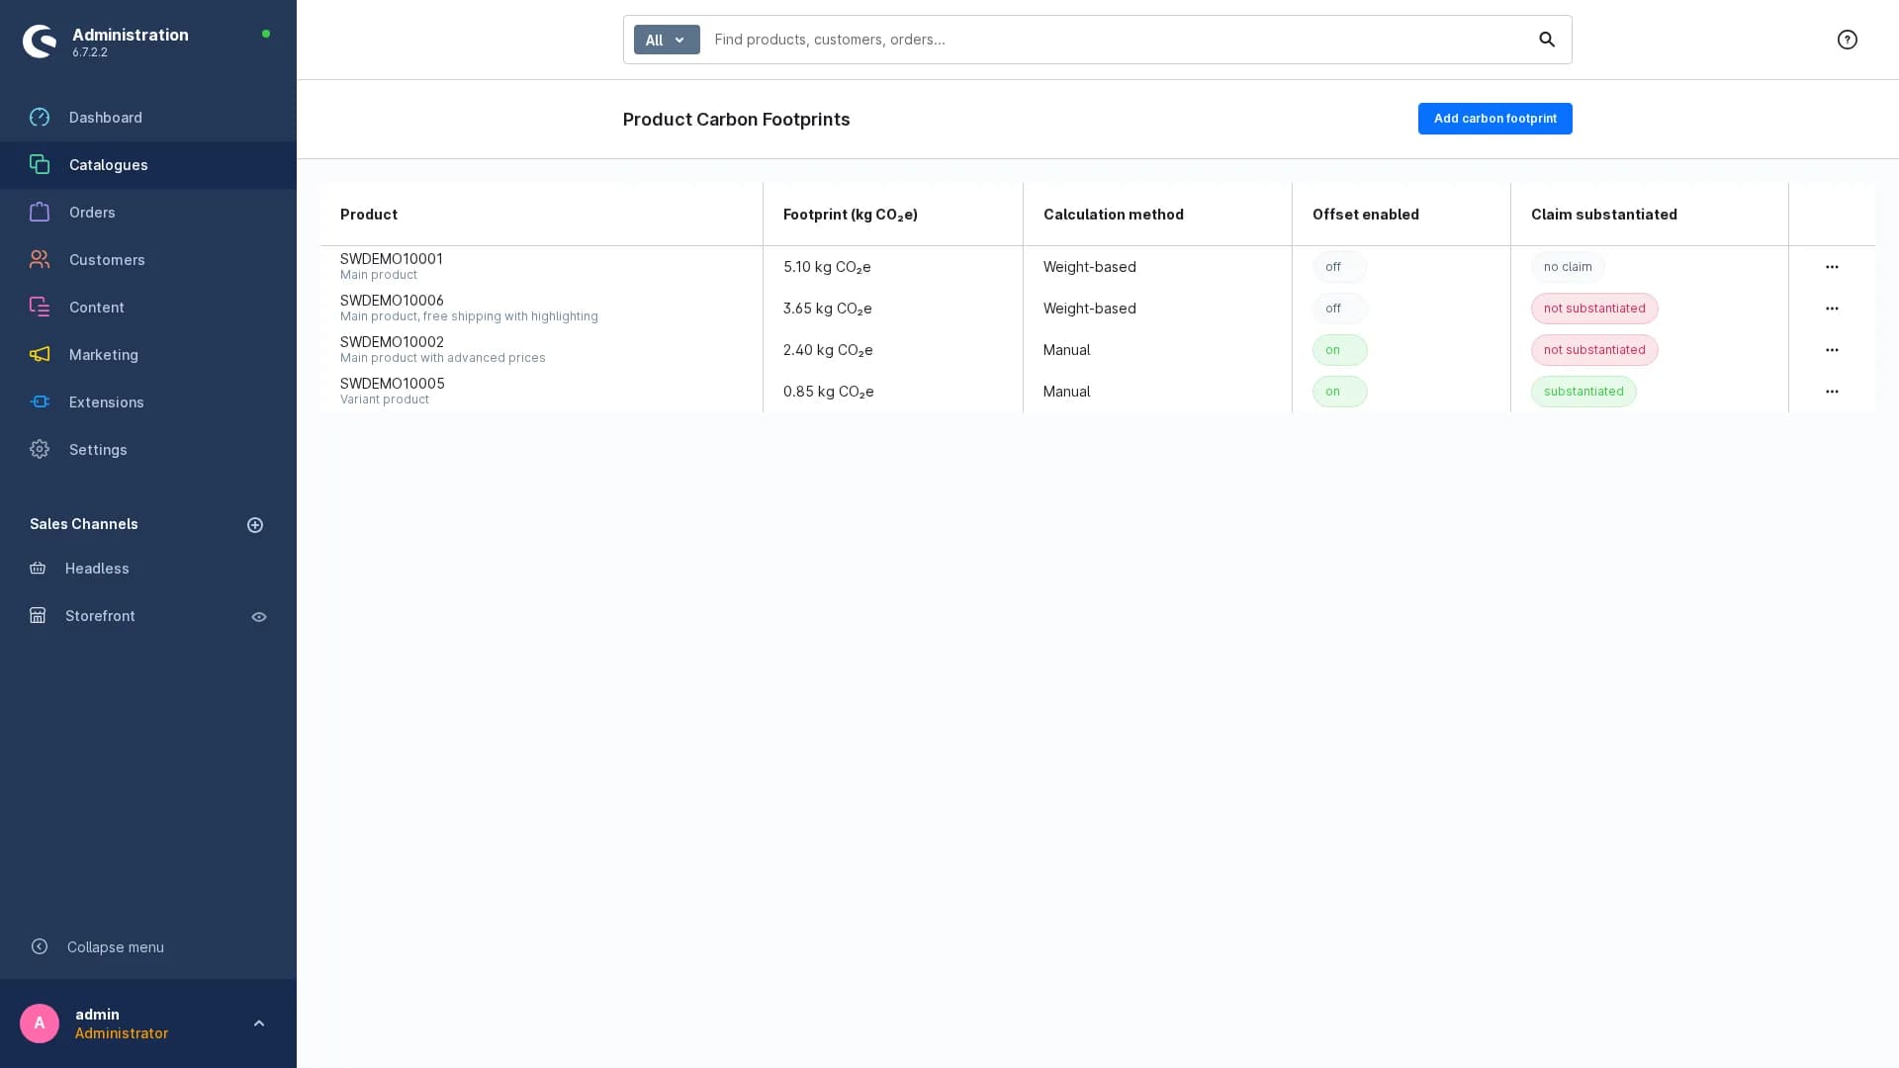The width and height of the screenshot is (1899, 1068).
Task: Toggle offset for SWDEMO10006
Action: point(1339,309)
